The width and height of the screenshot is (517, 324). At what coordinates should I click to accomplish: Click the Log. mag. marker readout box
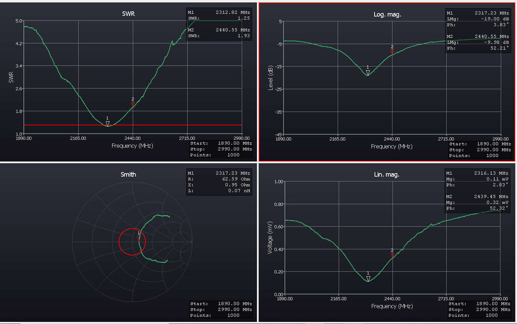pyautogui.click(x=478, y=30)
